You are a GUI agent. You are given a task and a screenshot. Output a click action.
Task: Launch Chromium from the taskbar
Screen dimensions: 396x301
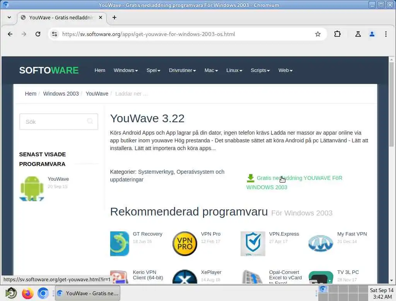click(x=43, y=293)
